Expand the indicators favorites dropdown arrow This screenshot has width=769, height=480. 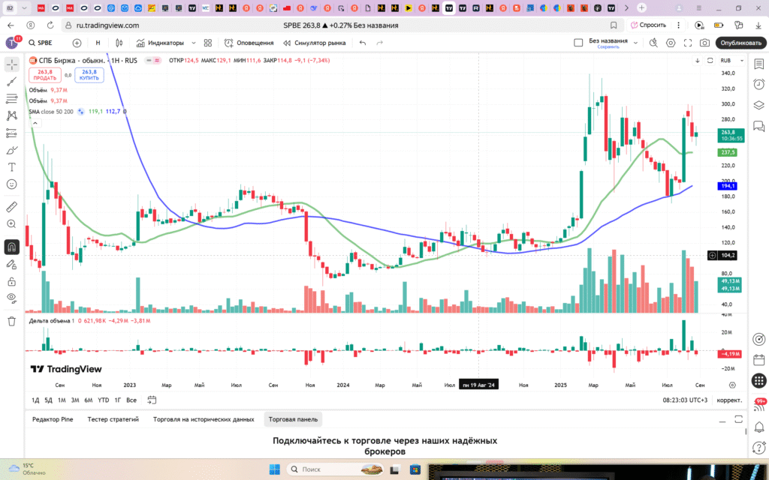194,43
